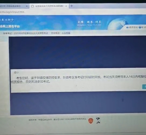Close the 中国证券业协会 browser tab

click(x=27, y=6)
